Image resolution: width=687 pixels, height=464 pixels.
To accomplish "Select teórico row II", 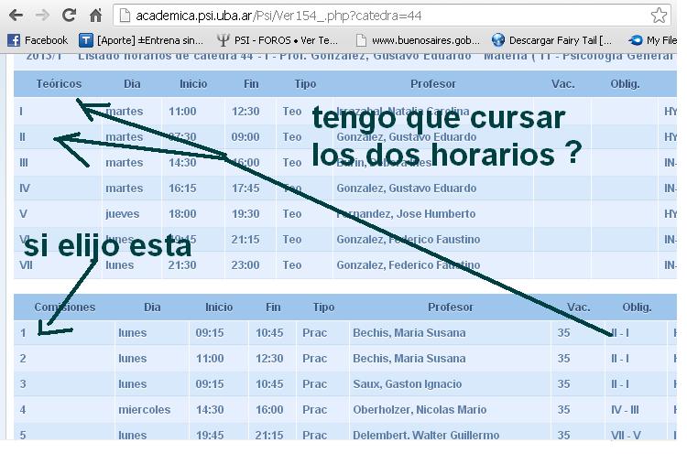I will (23, 137).
